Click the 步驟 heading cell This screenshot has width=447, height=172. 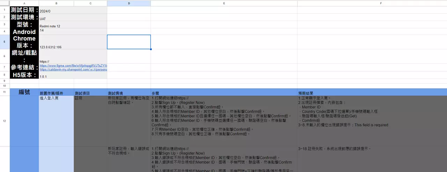(x=224, y=93)
